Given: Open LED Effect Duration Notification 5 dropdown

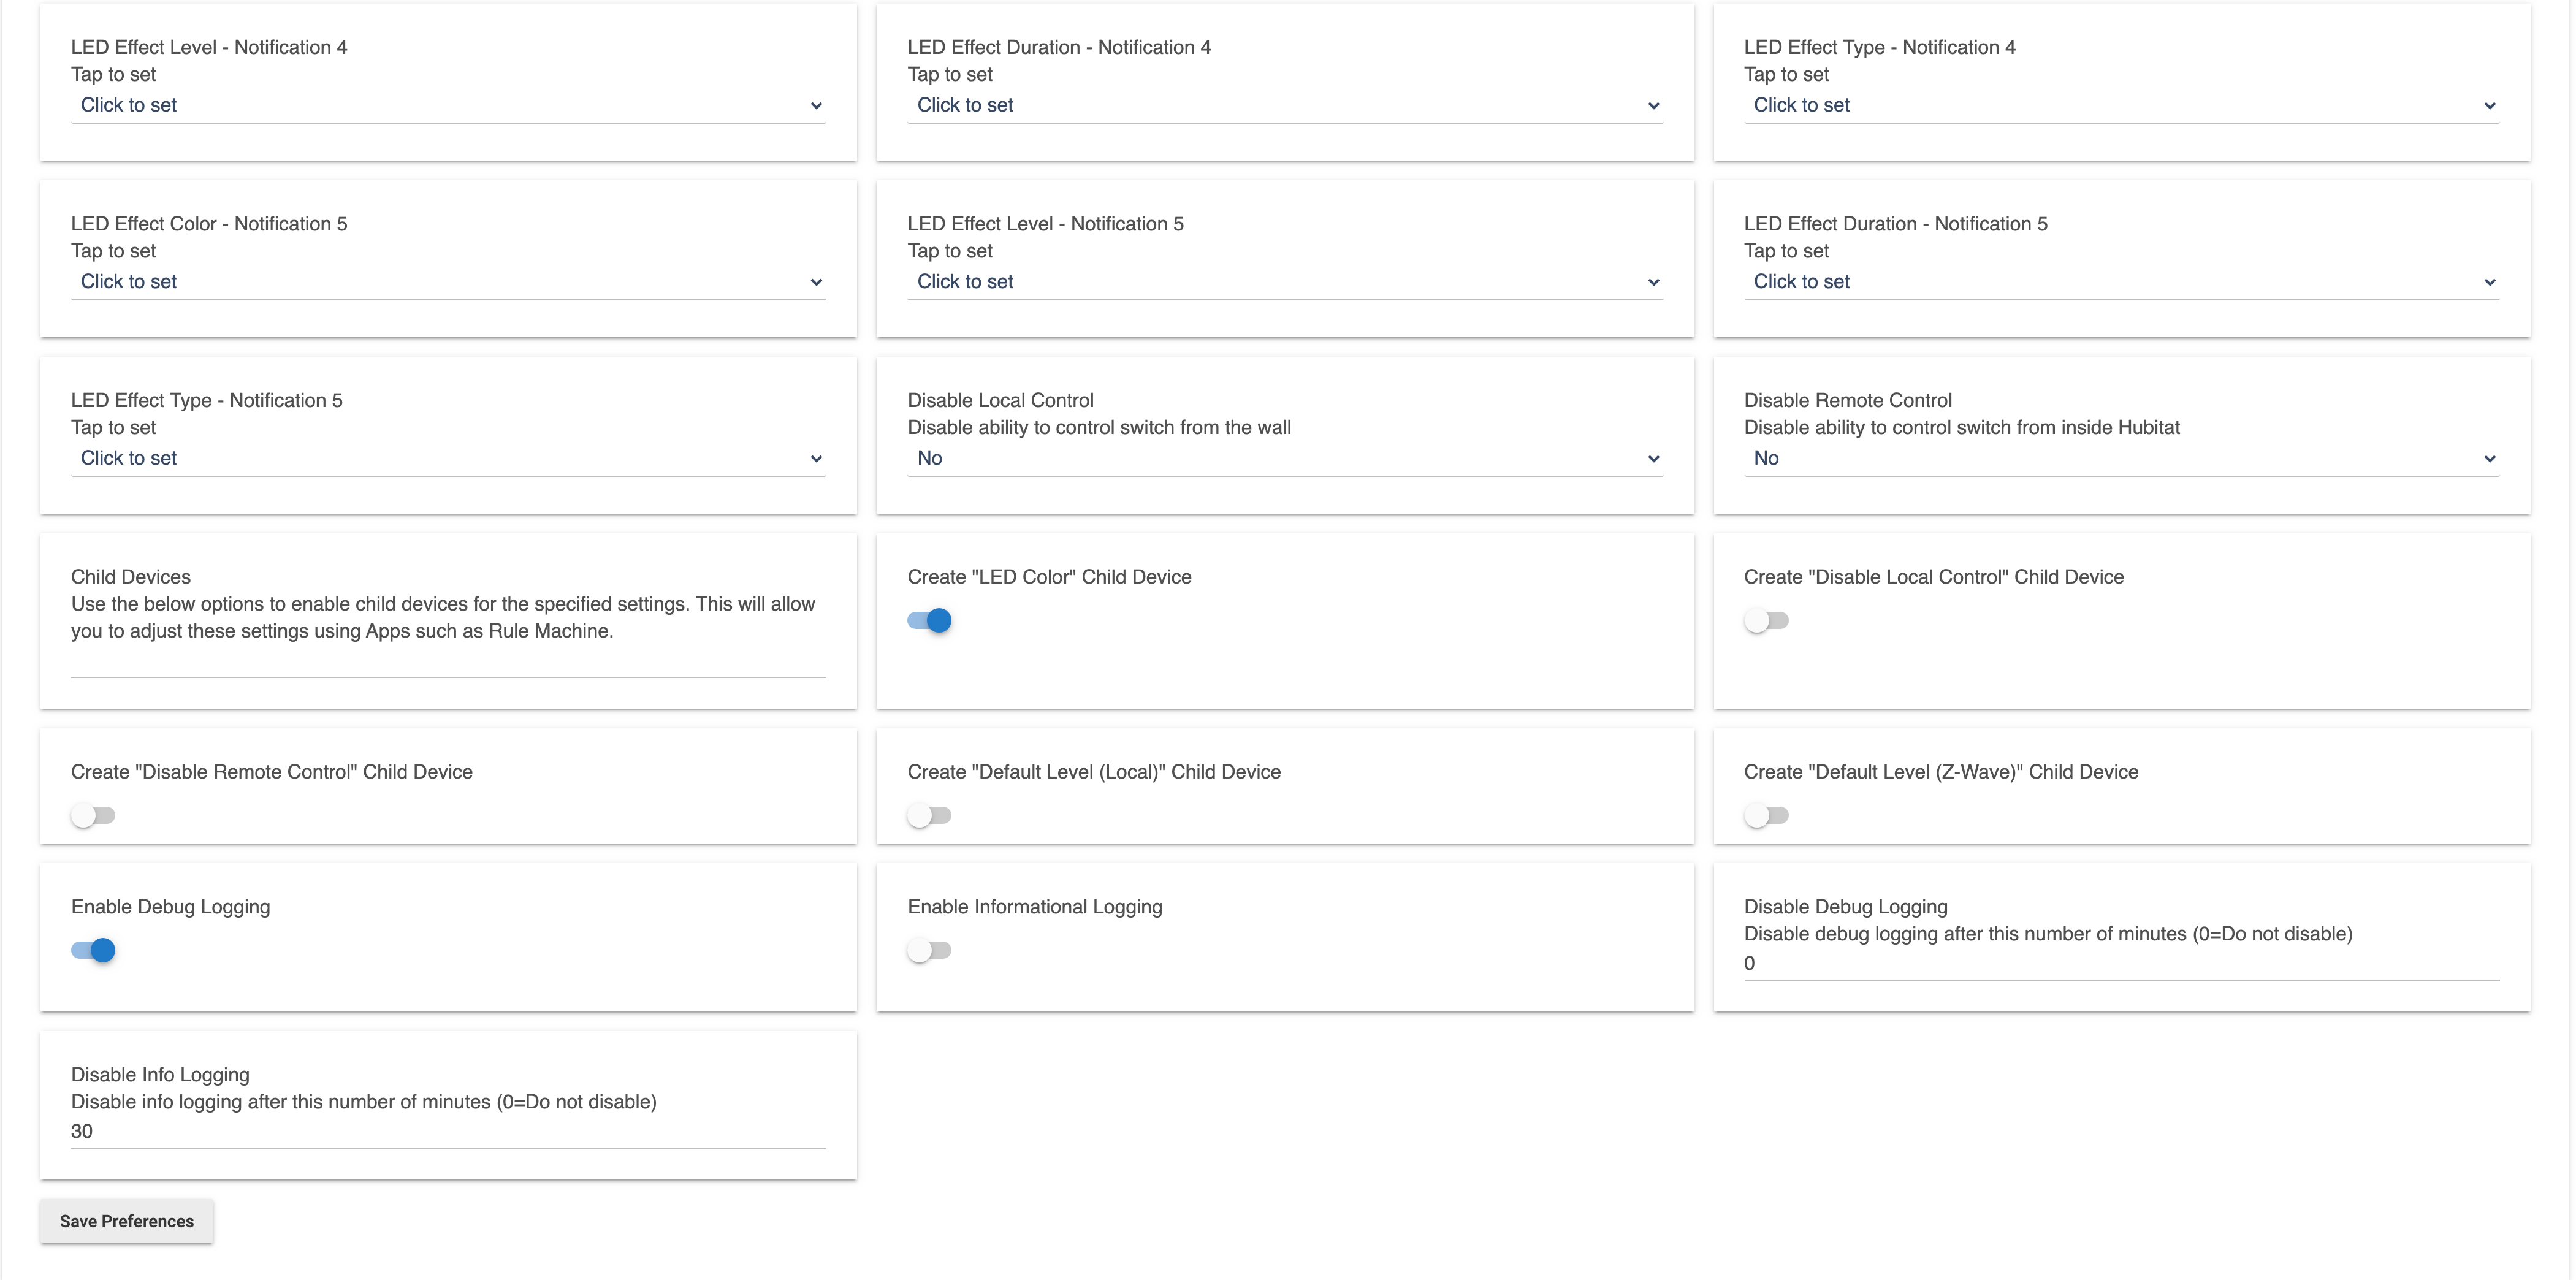Looking at the screenshot, I should point(2121,282).
